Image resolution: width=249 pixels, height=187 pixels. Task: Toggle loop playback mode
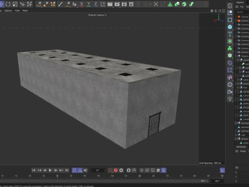tap(74, 170)
